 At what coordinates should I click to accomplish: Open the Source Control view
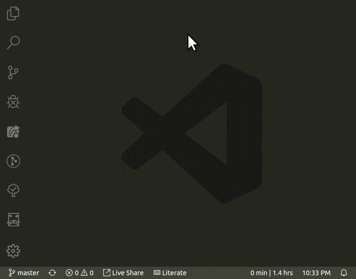pyautogui.click(x=13, y=73)
